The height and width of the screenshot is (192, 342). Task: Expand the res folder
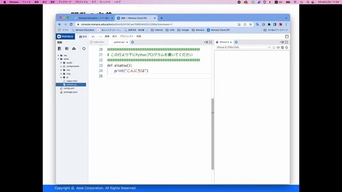point(58,55)
